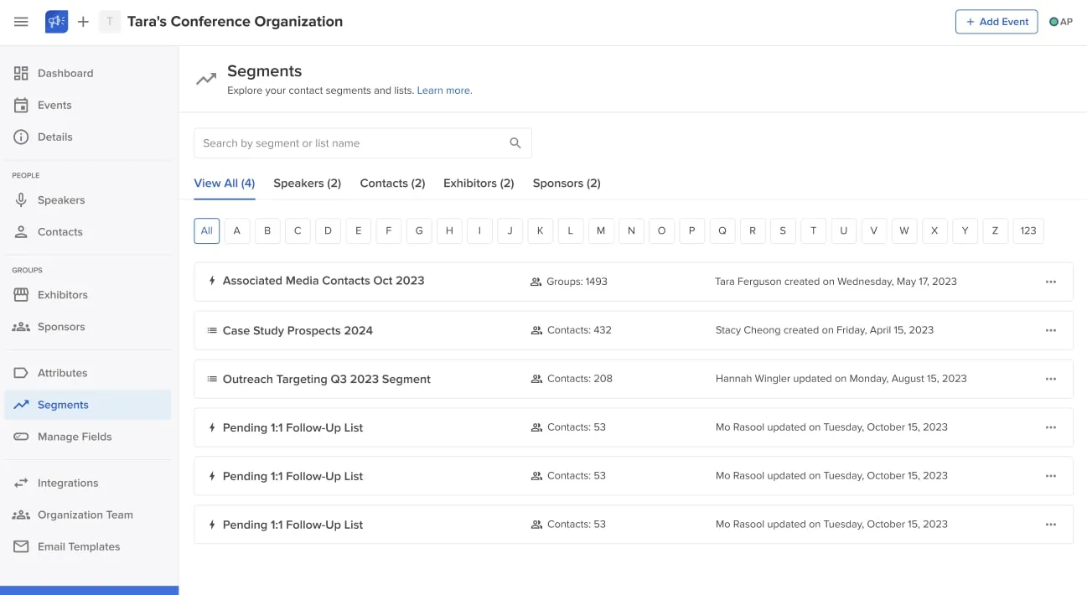
Task: Filter segments by letter Z
Action: coord(995,231)
